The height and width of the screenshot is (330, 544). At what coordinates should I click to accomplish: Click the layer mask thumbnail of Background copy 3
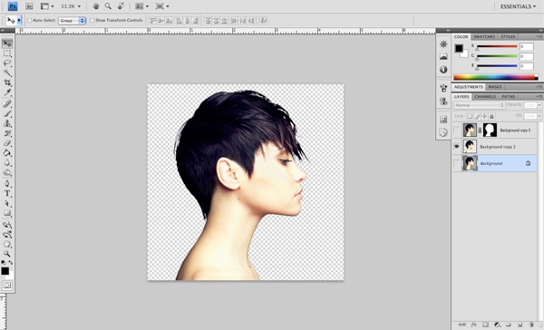coord(490,131)
